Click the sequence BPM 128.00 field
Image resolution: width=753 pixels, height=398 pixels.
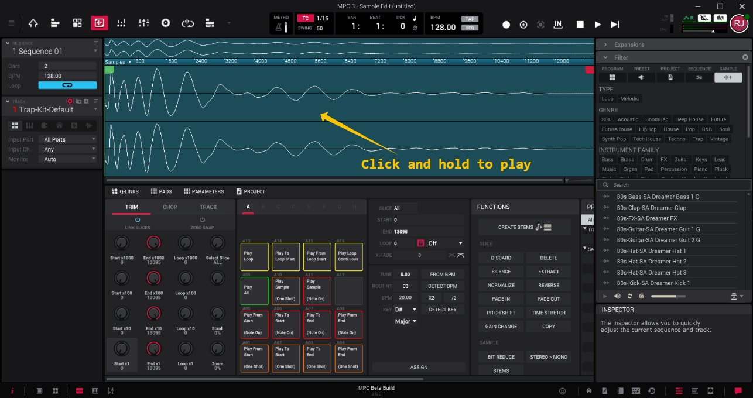67,76
